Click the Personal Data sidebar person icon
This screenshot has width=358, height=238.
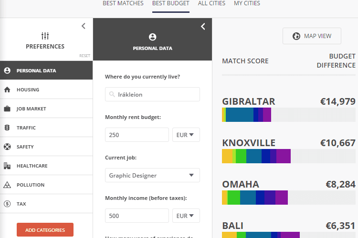click(7, 70)
